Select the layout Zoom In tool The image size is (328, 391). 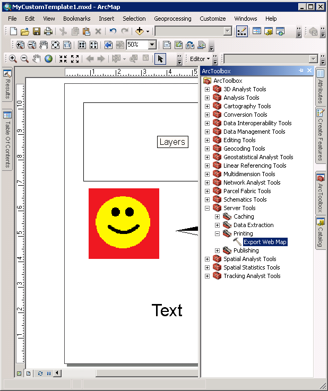click(20, 45)
